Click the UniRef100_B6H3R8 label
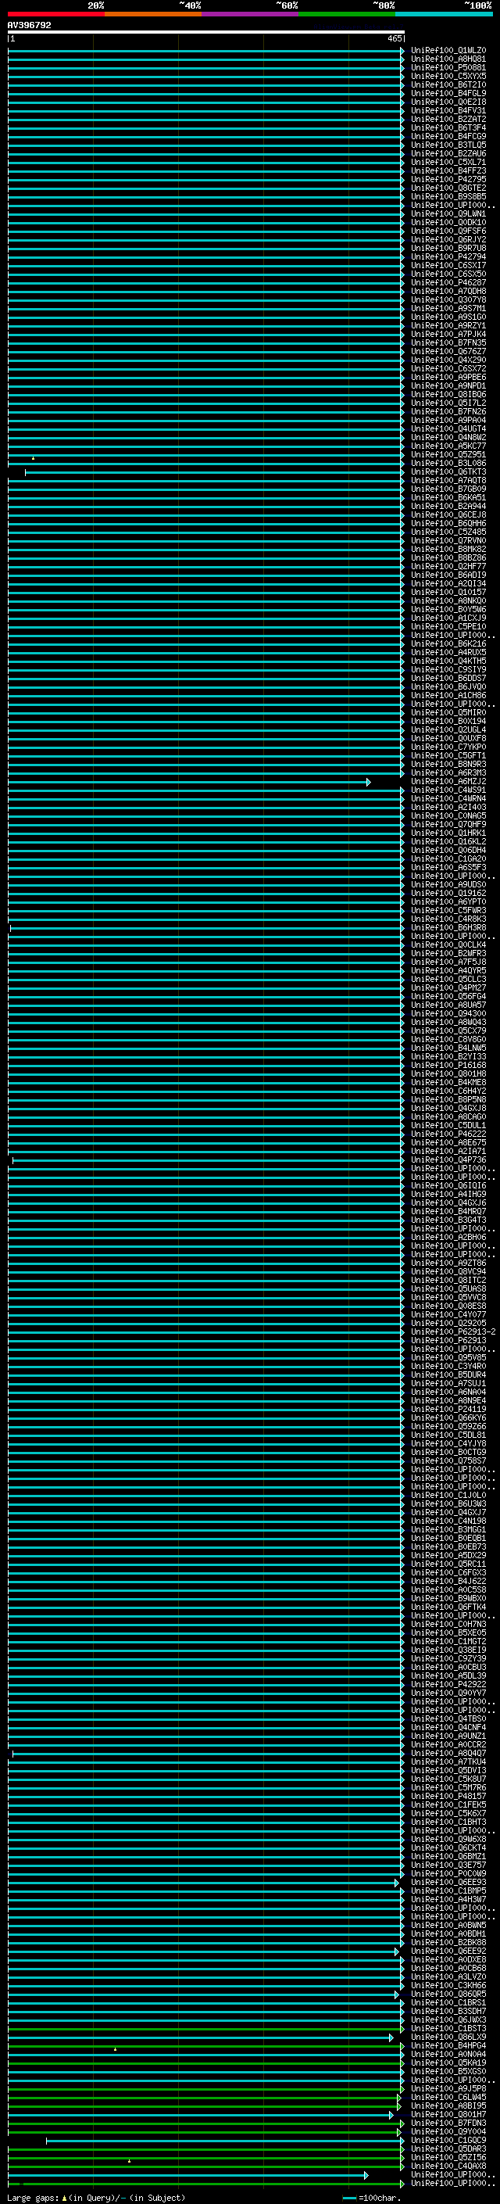Screen dimensions: 500x2204 click(x=448, y=927)
